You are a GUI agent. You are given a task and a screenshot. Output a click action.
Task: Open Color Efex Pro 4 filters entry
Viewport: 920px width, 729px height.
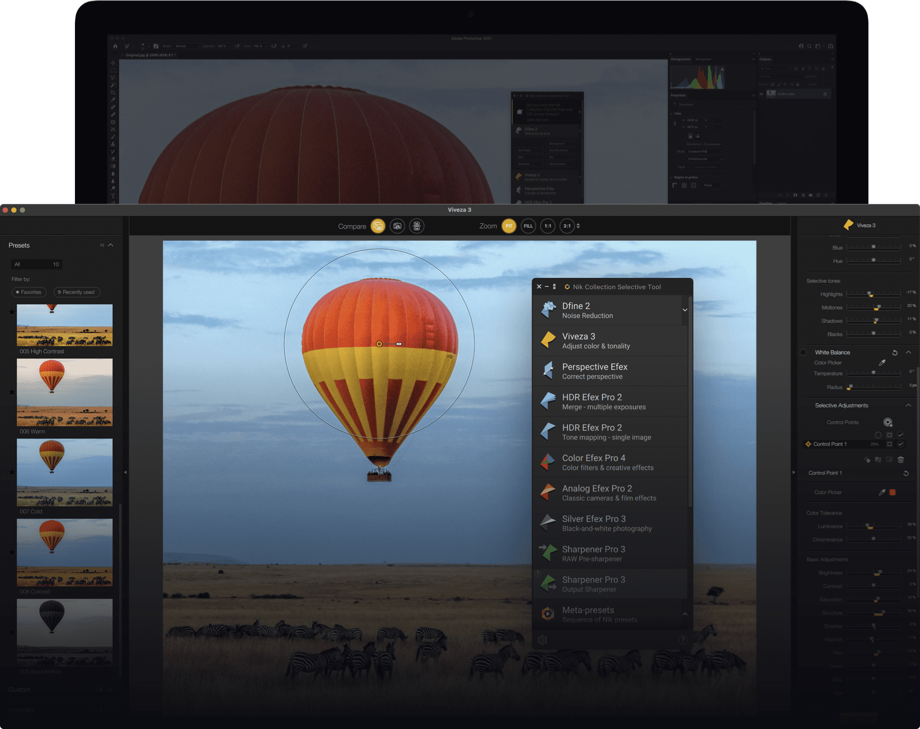[x=610, y=462]
